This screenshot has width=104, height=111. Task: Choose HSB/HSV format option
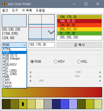(x=14, y=65)
